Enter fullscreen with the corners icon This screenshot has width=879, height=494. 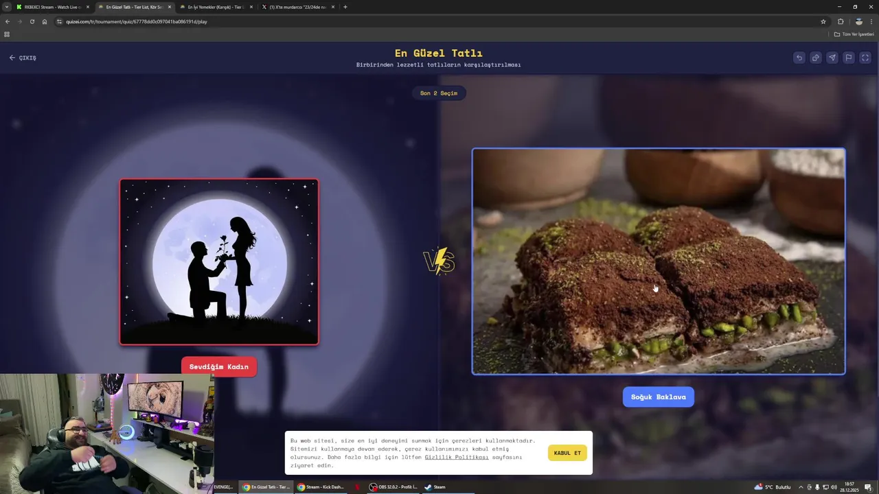(865, 58)
